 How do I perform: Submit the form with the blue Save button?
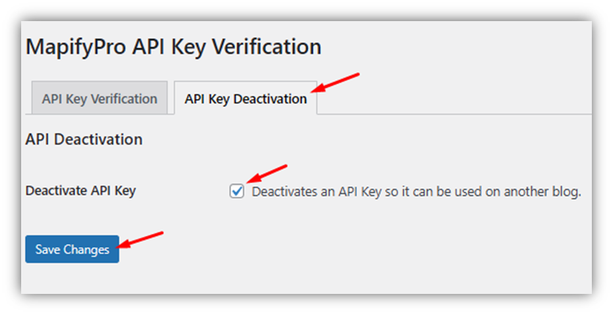pyautogui.click(x=72, y=249)
